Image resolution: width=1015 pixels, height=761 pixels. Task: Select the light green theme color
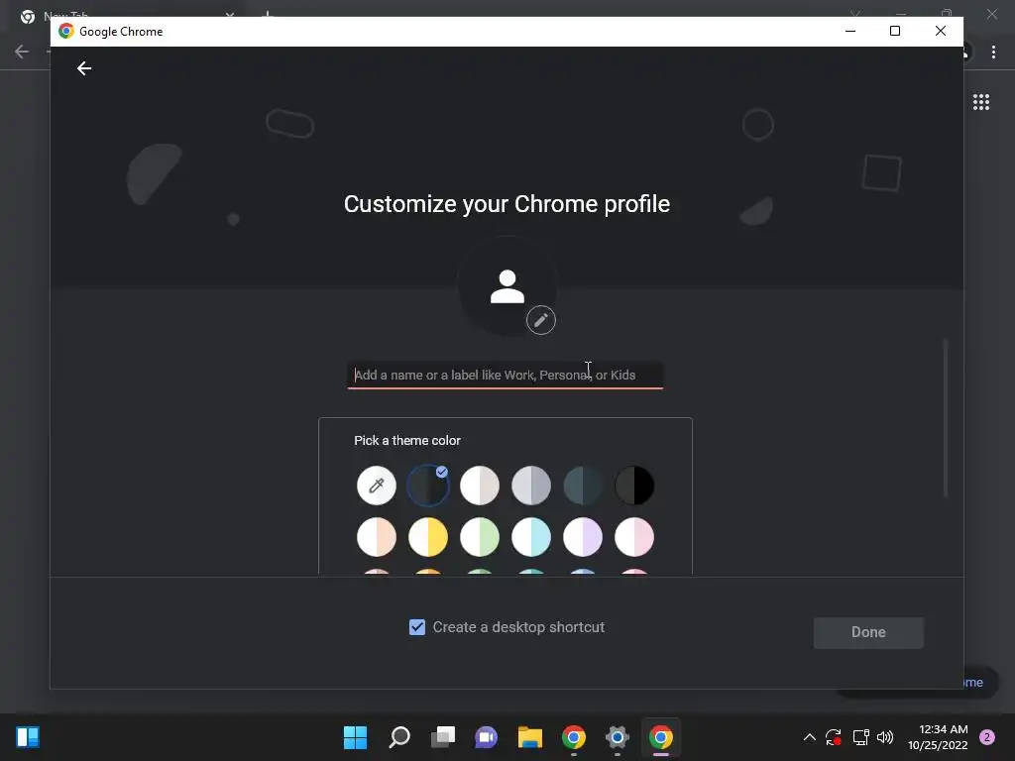(480, 537)
